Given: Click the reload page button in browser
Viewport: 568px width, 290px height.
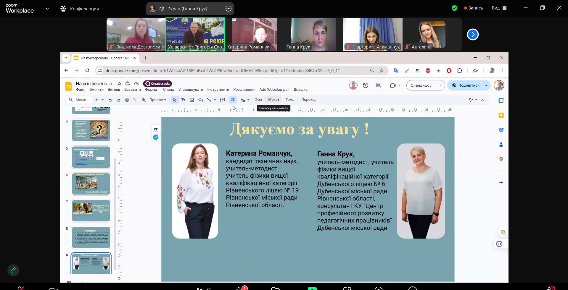Looking at the screenshot, I should click(x=87, y=70).
